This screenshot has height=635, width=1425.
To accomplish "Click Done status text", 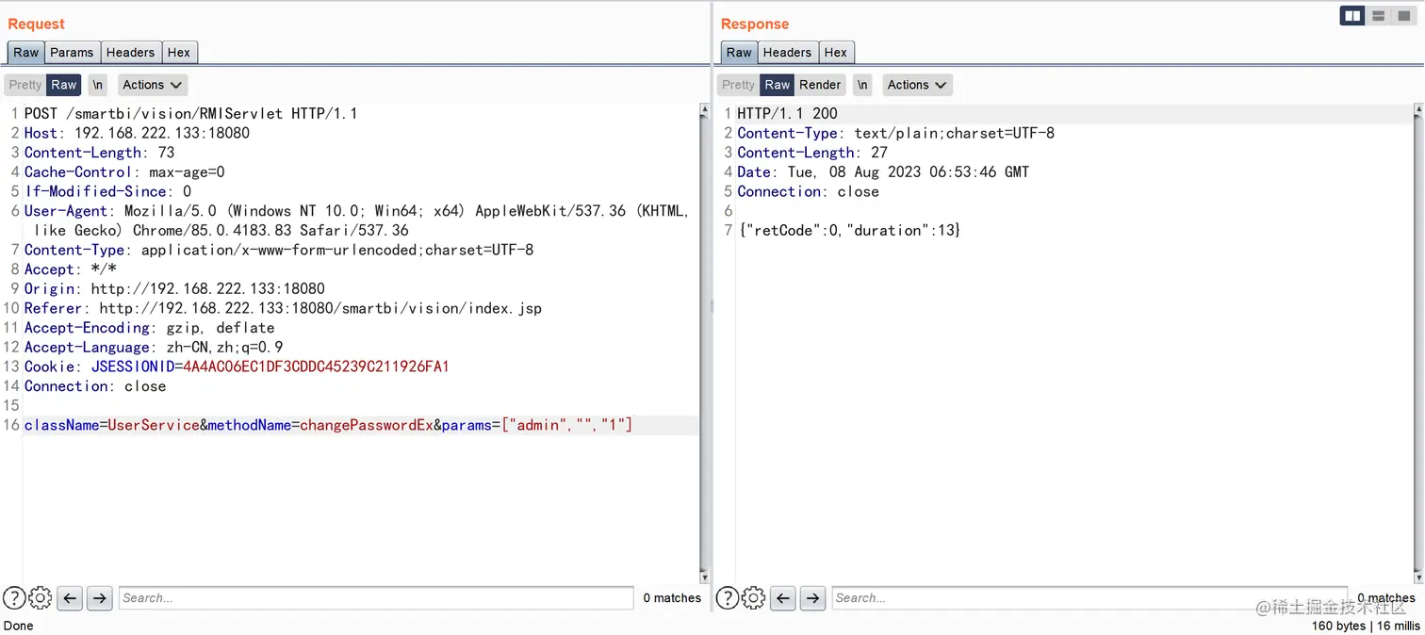I will (x=19, y=626).
